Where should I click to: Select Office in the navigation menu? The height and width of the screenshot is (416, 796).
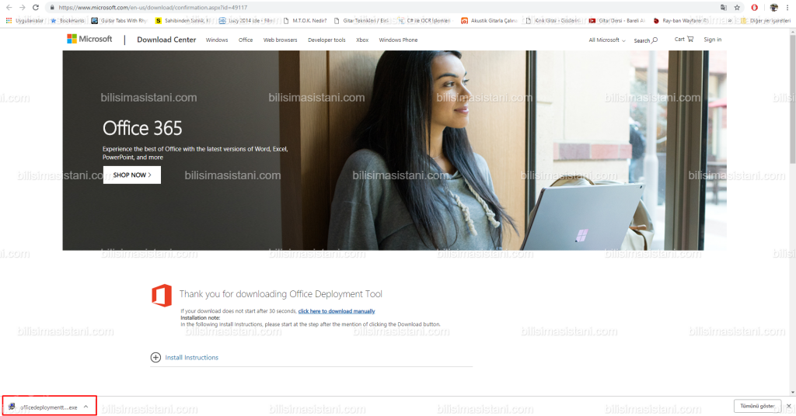(x=246, y=40)
